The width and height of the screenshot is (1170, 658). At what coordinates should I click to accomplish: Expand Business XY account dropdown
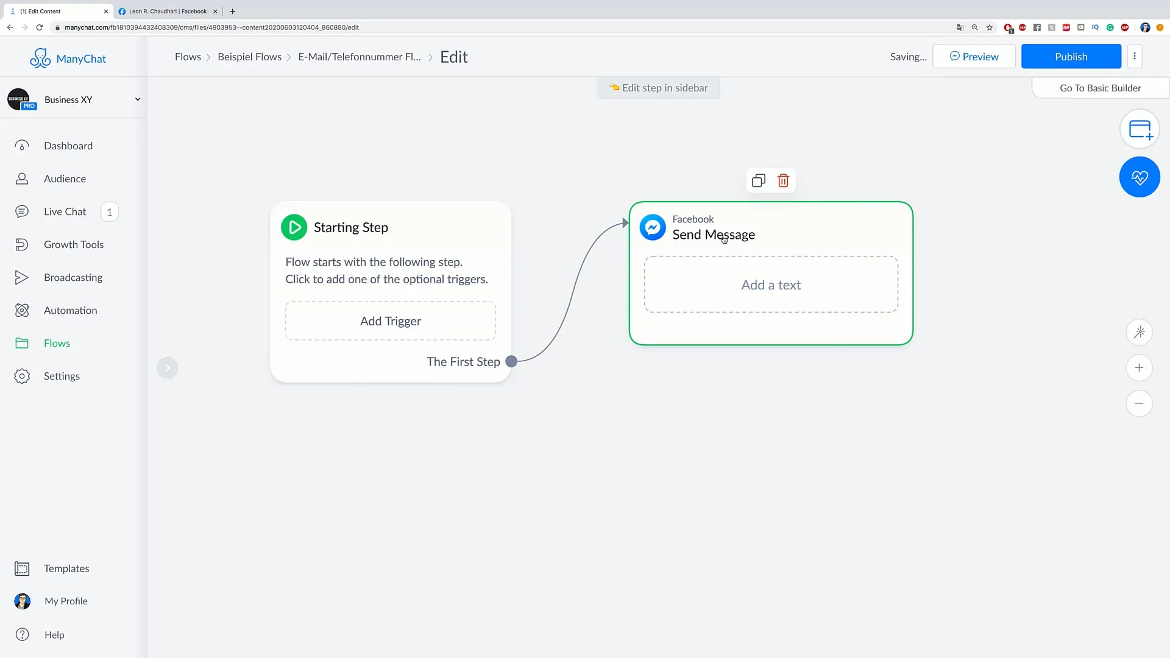coord(137,99)
